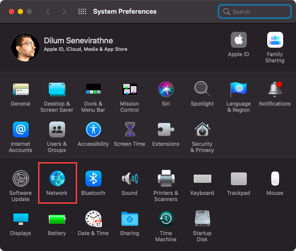296x251 pixels.
Task: Click the Dilum Senevirathne account name
Action: 78,41
